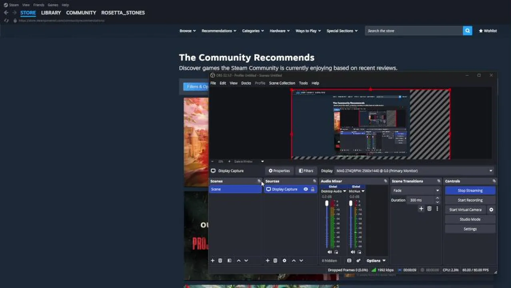Open Filters button in source toolbar
The image size is (511, 288).
(306, 171)
